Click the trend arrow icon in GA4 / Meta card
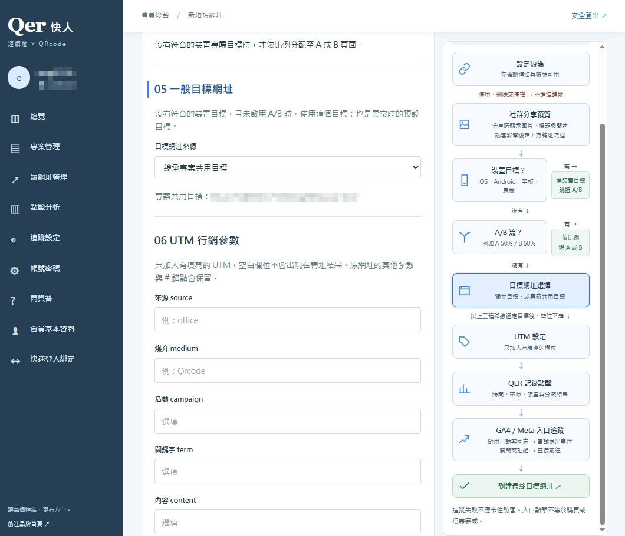The height and width of the screenshot is (536, 625). (465, 439)
